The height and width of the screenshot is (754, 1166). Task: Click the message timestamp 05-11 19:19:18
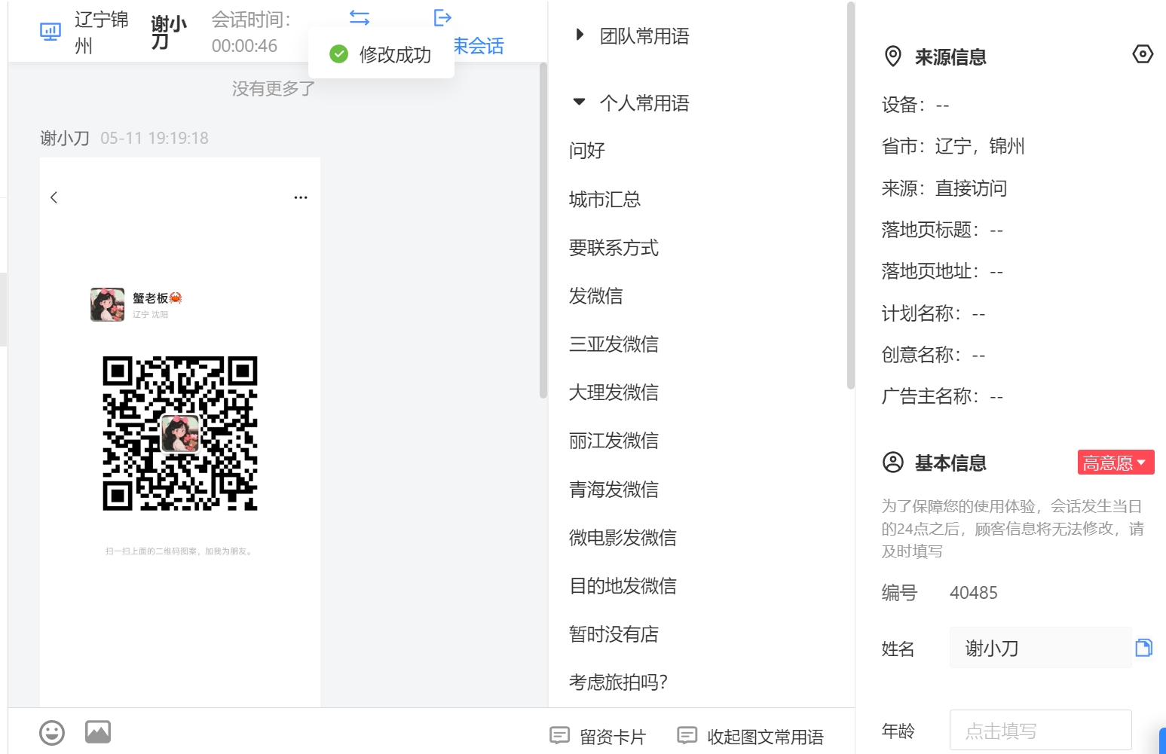click(155, 139)
